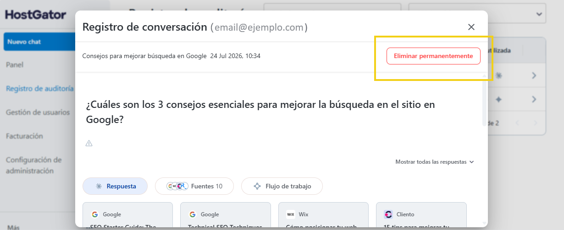Click the dialog's vertical scrollbar thumb
564x230 pixels.
point(484,102)
